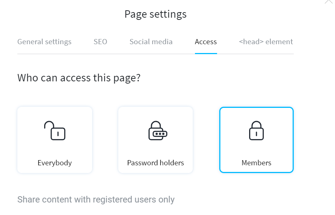
Task: Click the blue underline beneath Access tab
Action: point(206,53)
